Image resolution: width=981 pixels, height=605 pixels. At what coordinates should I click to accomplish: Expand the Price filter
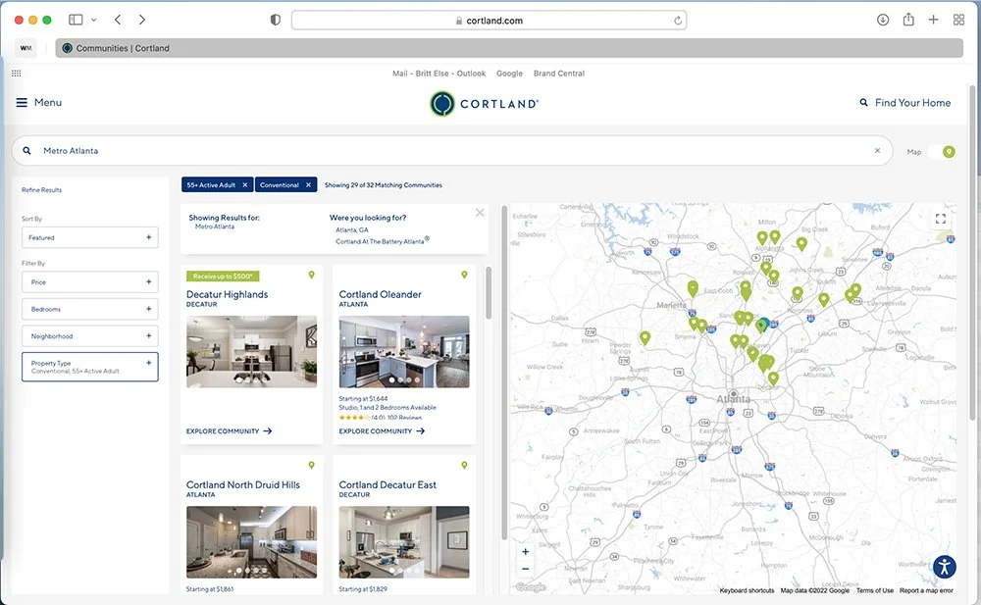tap(90, 282)
